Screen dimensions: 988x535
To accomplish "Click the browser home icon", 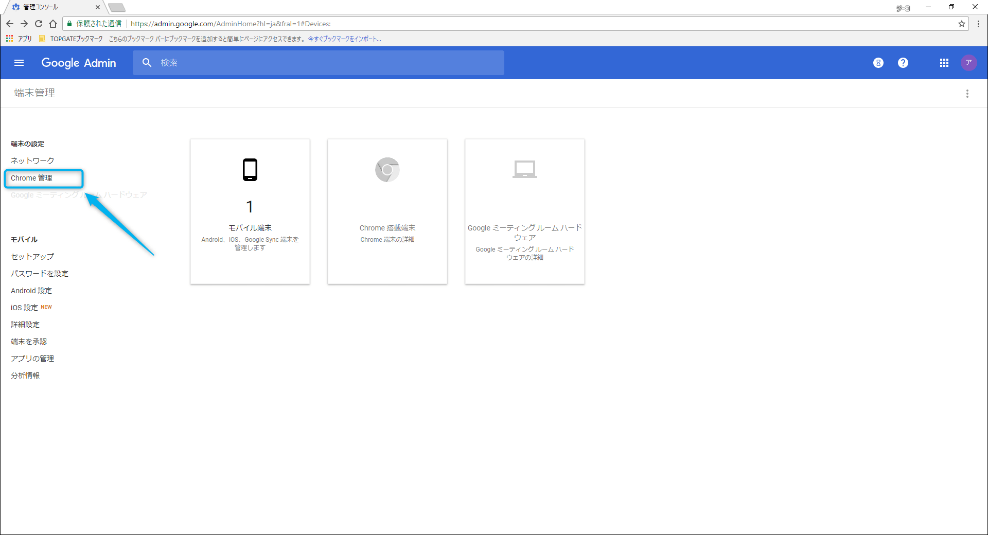I will (53, 24).
